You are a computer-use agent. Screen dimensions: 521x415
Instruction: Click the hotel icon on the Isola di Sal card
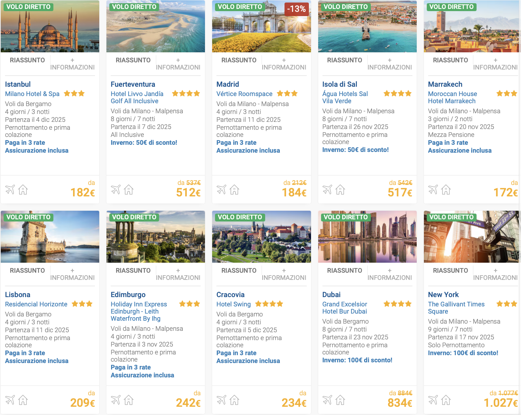pos(340,190)
